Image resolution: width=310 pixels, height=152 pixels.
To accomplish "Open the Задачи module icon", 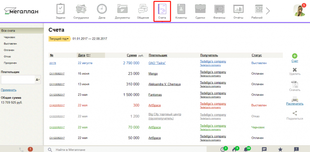I will [61, 9].
